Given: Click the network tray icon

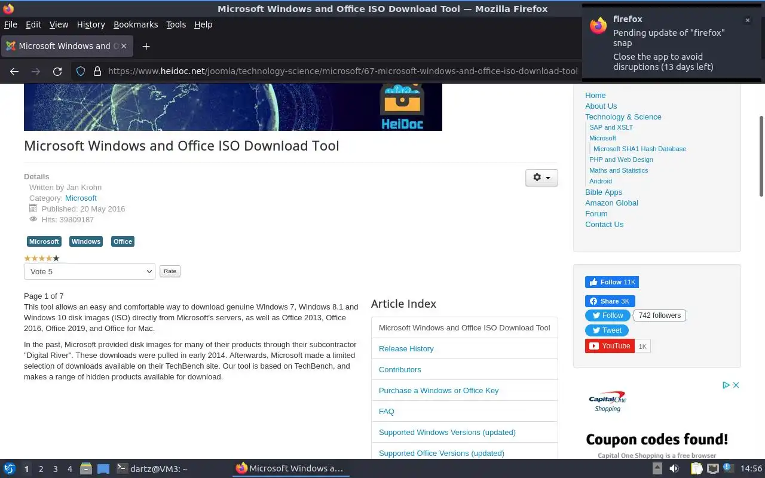Looking at the screenshot, I should pyautogui.click(x=713, y=468).
